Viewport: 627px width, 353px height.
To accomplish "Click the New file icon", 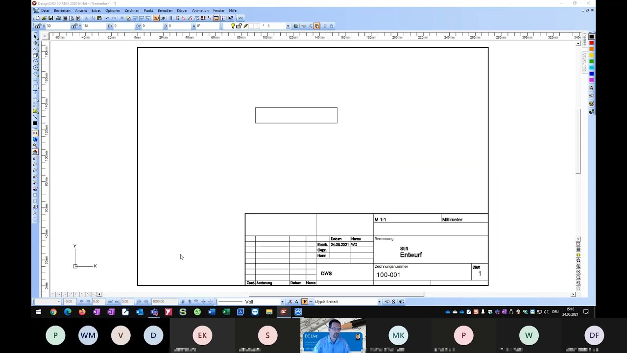I will [38, 18].
